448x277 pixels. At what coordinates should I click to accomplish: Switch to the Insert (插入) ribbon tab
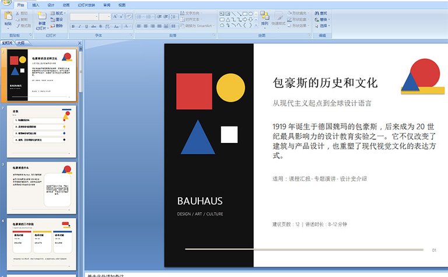(36, 5)
